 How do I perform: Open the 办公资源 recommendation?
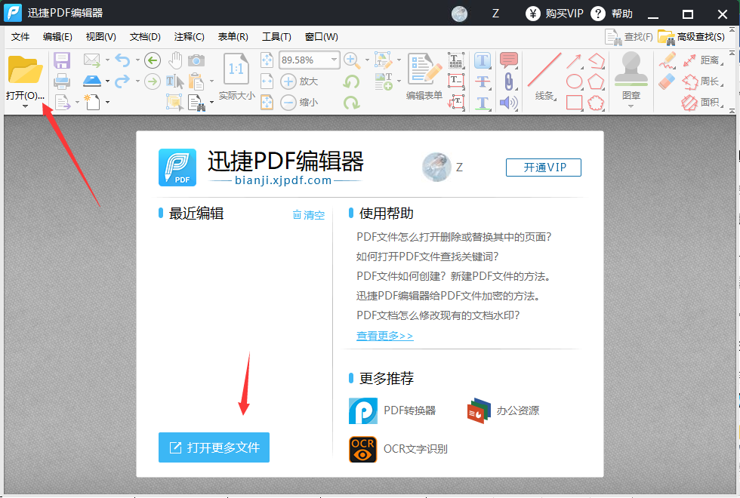(x=503, y=410)
